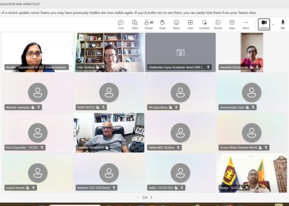Raise your hand in the meeting
Image resolution: width=289 pixels, height=206 pixels.
[x=162, y=24]
